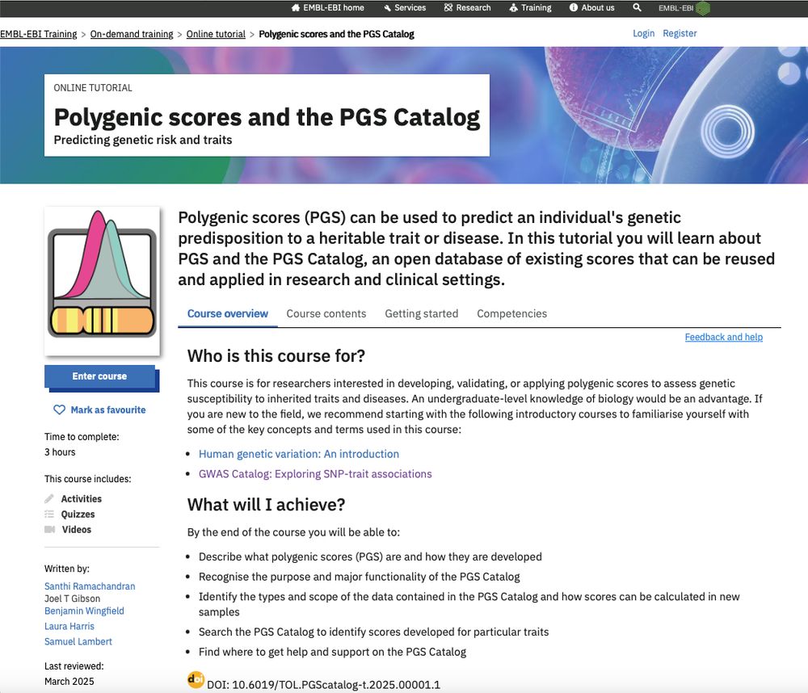
Task: Open GWAS Catalog: Exploring SNP-trait associations
Action: click(x=315, y=474)
